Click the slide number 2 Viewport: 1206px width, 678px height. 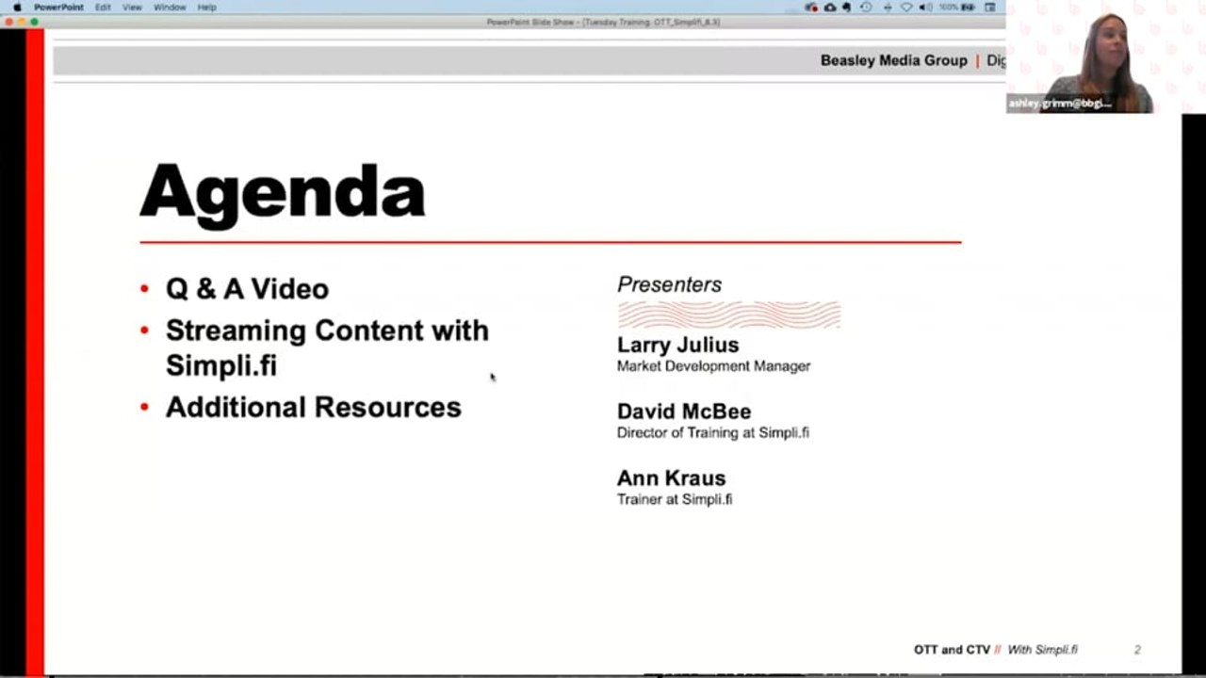(x=1137, y=650)
